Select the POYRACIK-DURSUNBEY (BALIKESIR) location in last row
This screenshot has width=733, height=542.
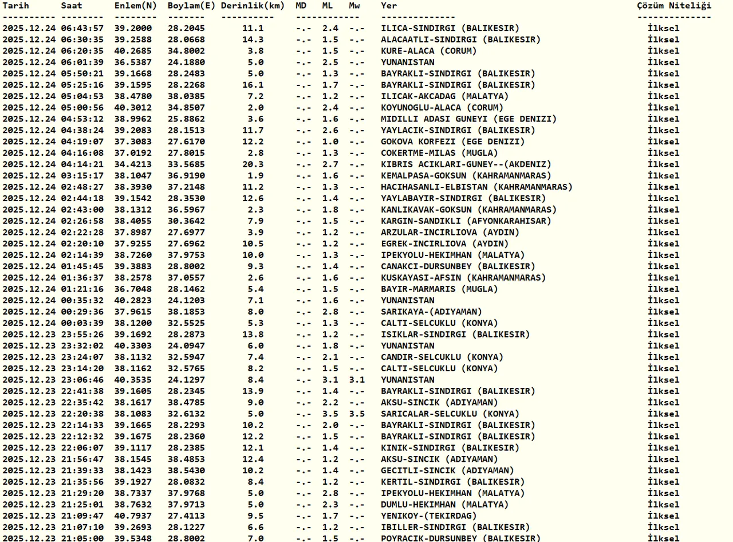460,538
